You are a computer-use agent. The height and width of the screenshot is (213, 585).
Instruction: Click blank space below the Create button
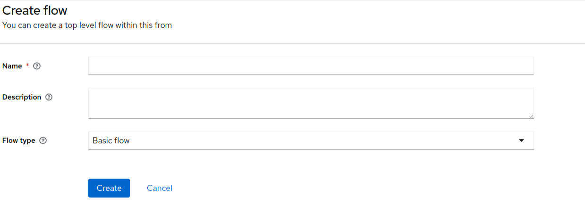(109, 205)
